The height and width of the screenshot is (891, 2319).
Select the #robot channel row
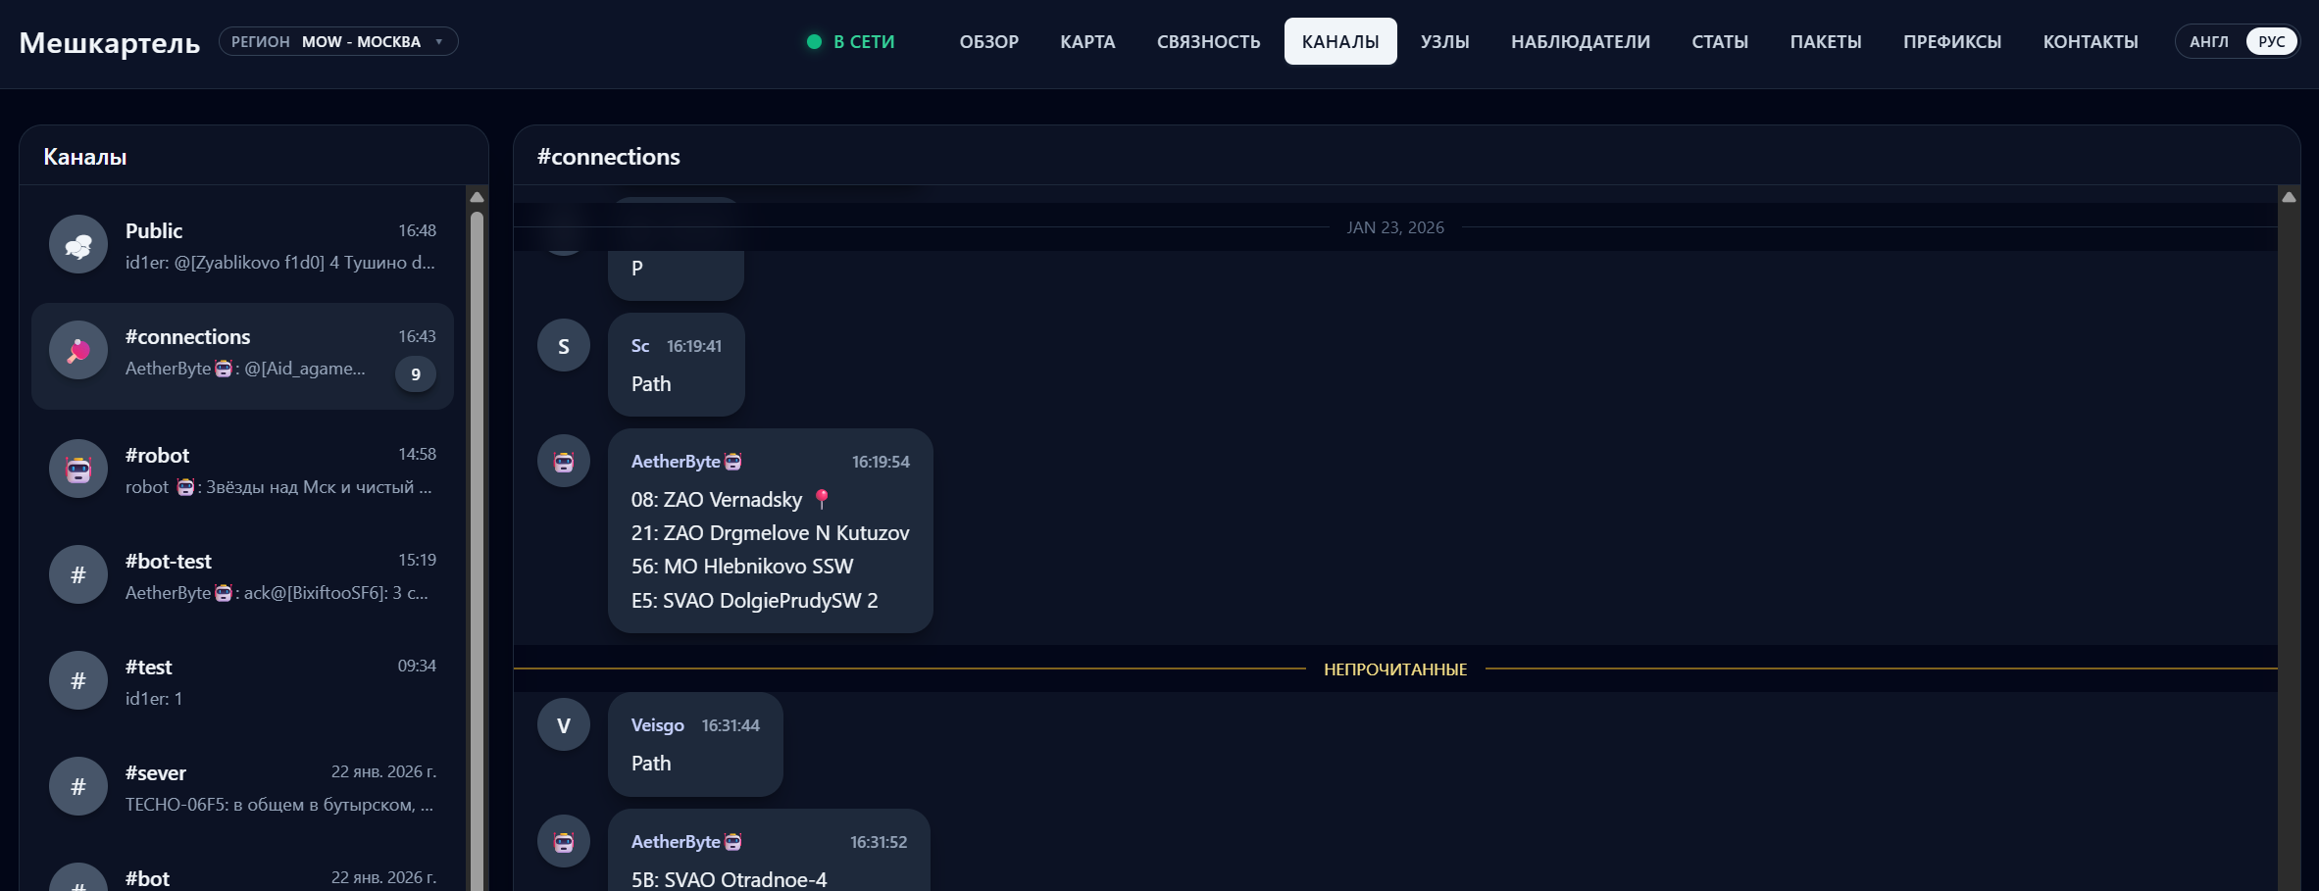pos(242,470)
